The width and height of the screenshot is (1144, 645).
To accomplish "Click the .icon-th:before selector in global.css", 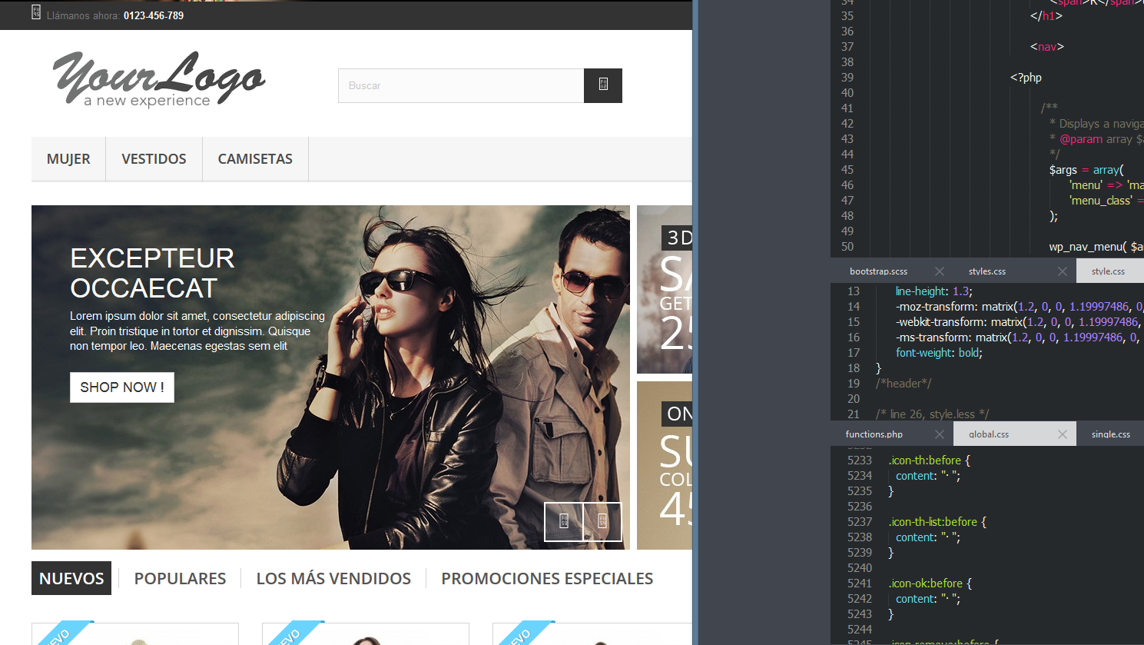I will pos(930,460).
